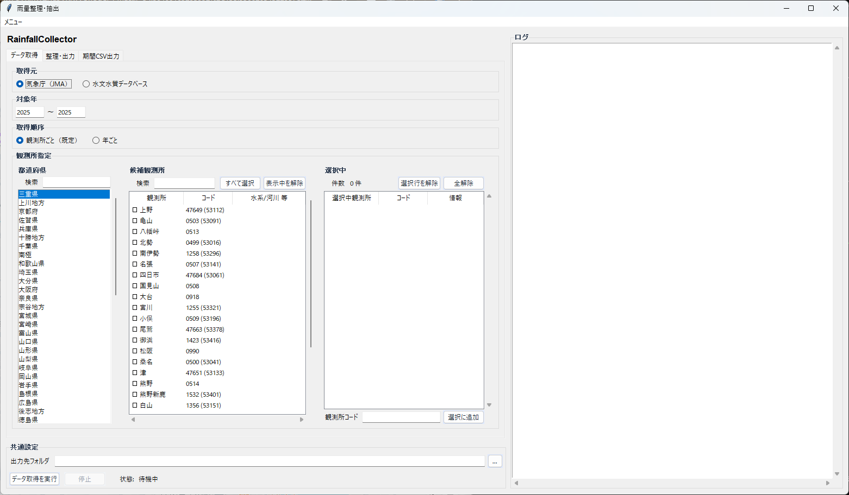
Task: Click candidate station list scroll-left arrow
Action: (133, 420)
